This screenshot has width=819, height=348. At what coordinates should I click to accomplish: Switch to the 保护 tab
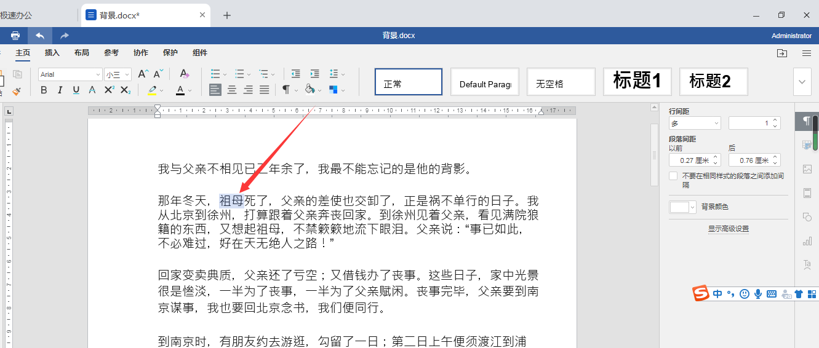pyautogui.click(x=170, y=53)
